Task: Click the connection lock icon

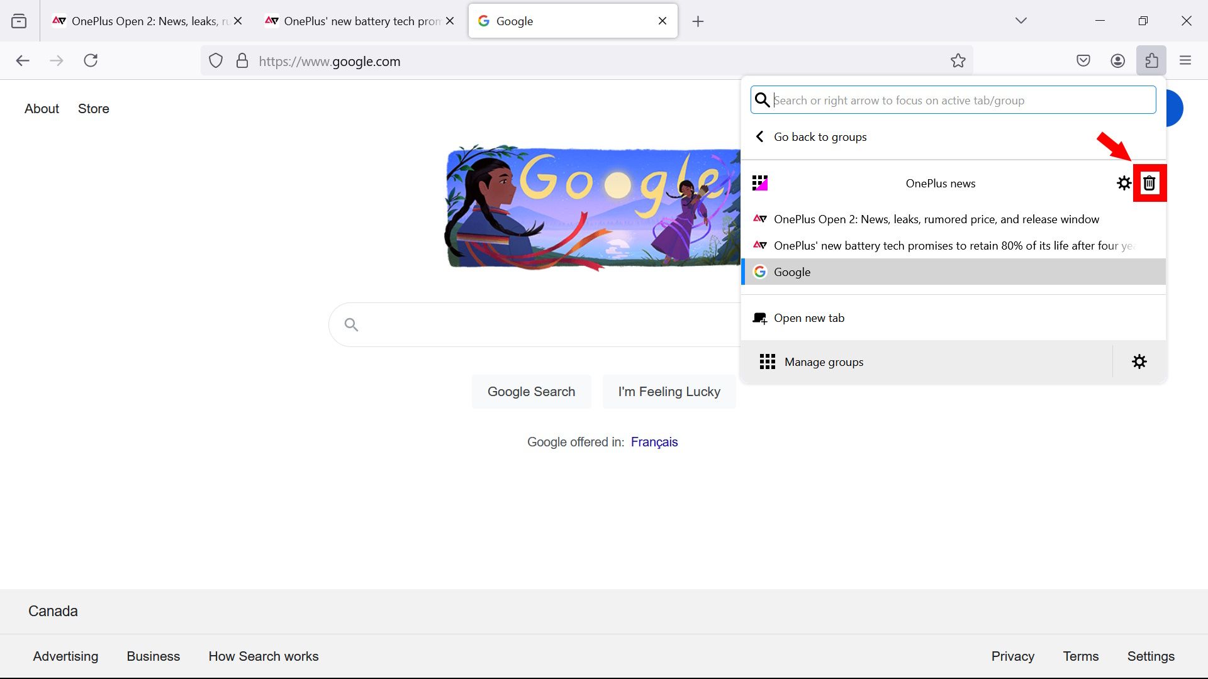Action: tap(242, 60)
